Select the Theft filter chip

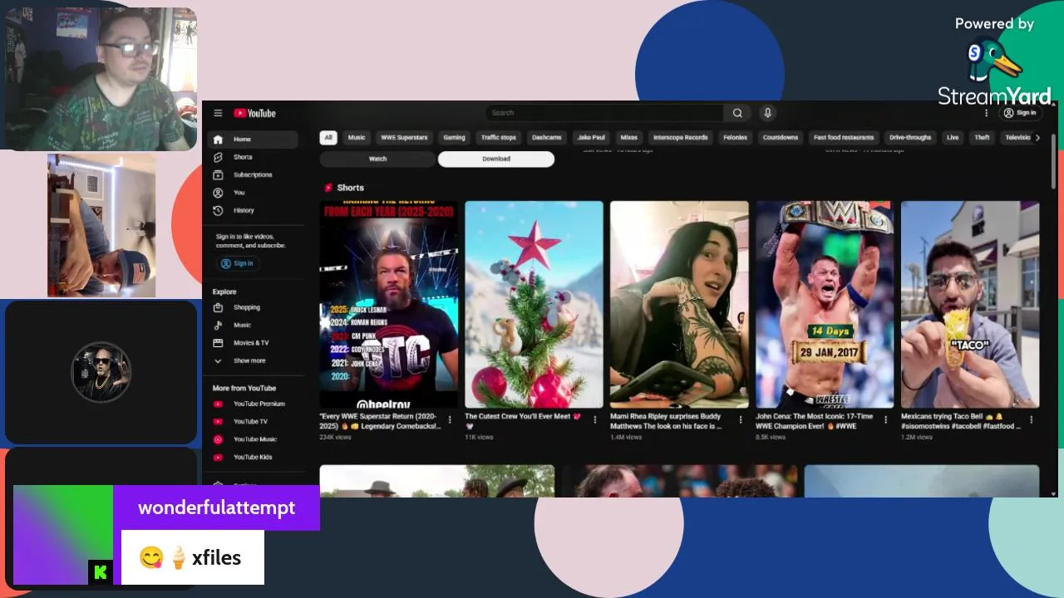point(983,138)
